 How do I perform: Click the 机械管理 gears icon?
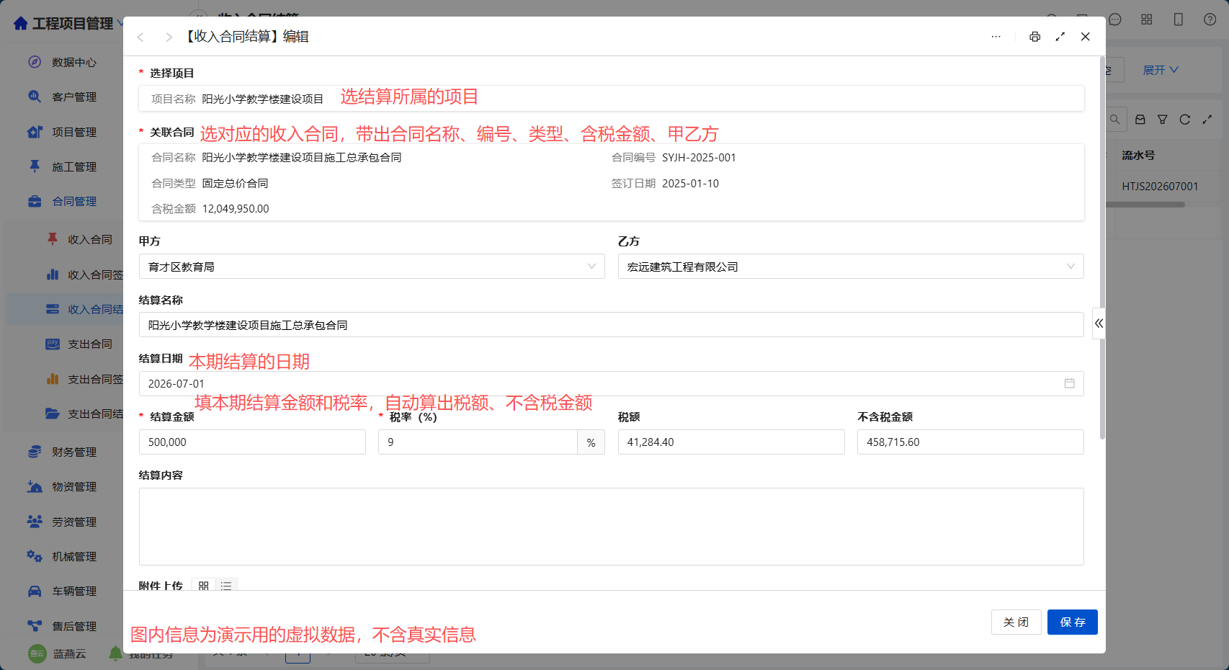(35, 556)
